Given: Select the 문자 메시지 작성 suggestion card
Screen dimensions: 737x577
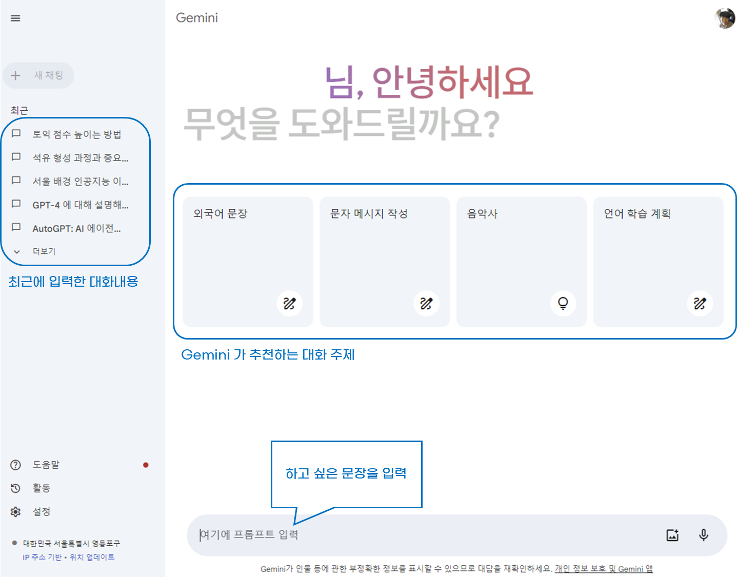Looking at the screenshot, I should click(x=385, y=262).
